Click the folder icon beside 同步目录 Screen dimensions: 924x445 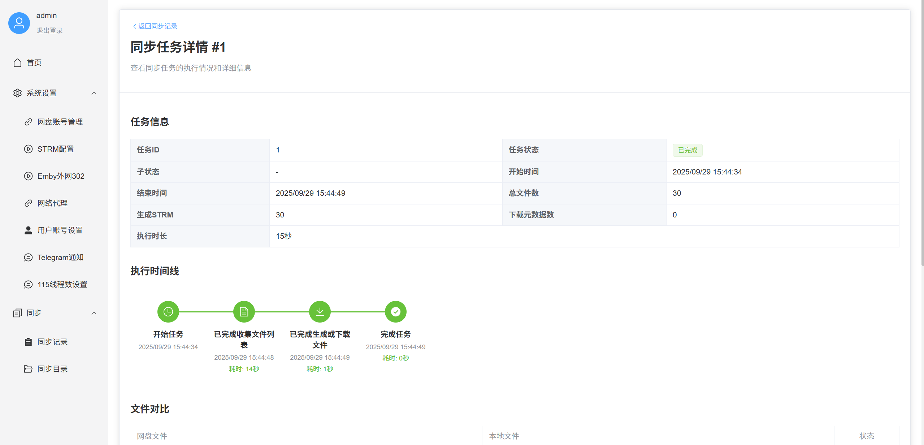click(x=28, y=369)
